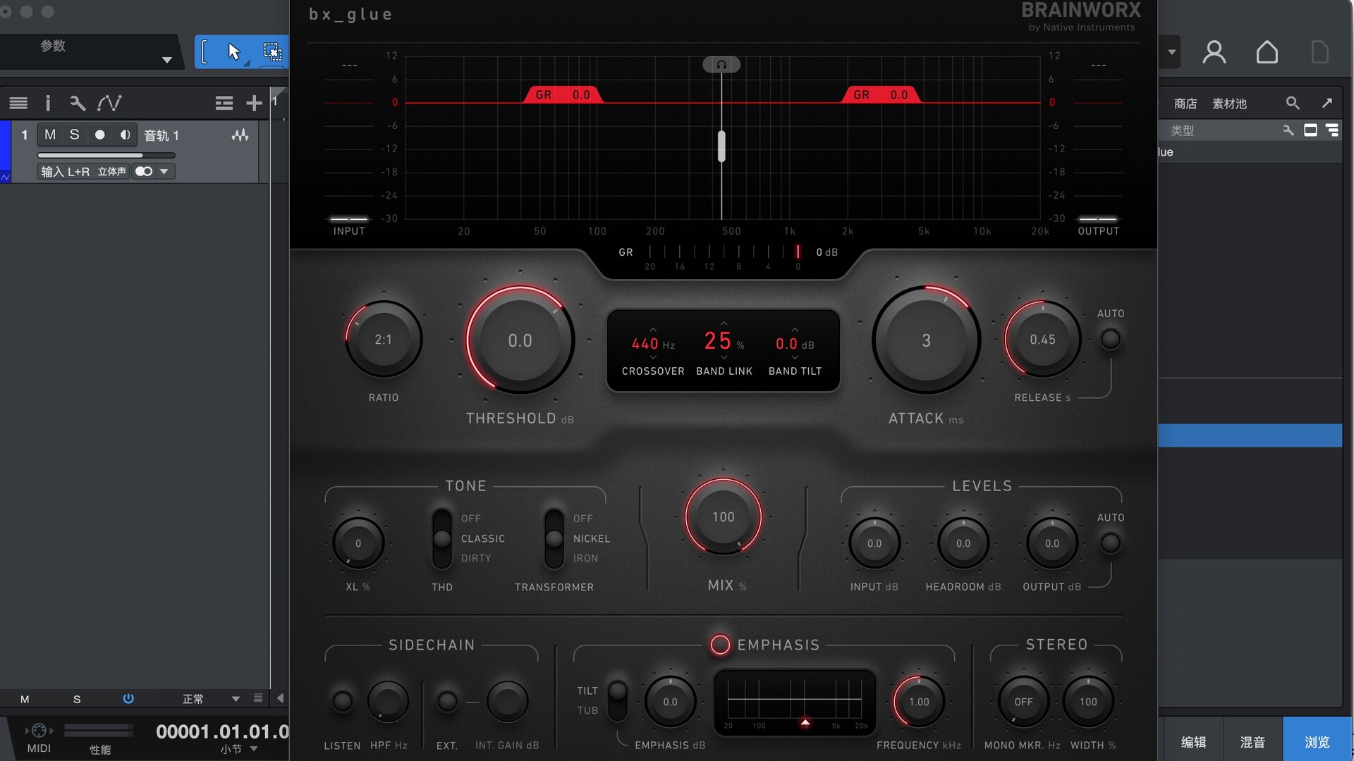Select the arrow pointer tool

coord(234,51)
